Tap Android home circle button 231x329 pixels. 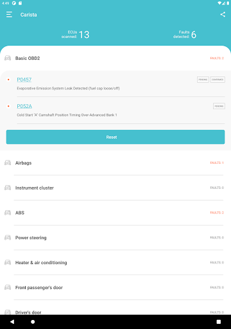33,322
